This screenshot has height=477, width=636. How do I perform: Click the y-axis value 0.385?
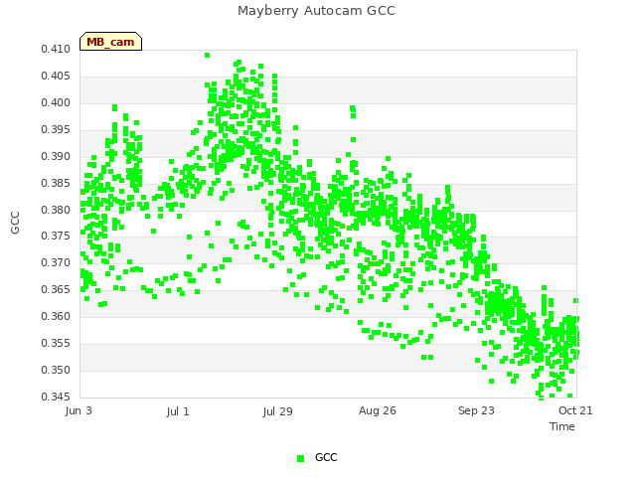tap(56, 183)
